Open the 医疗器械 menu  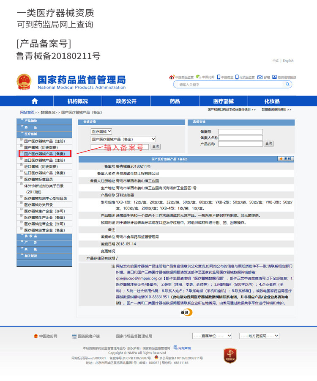[x=224, y=101]
